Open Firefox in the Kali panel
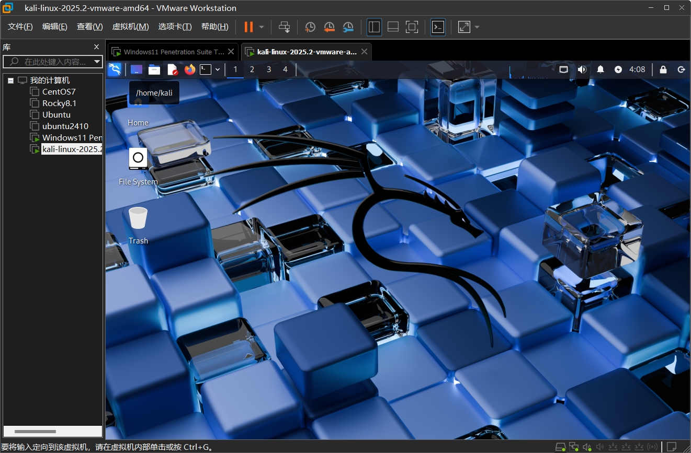This screenshot has width=691, height=453. coord(189,69)
